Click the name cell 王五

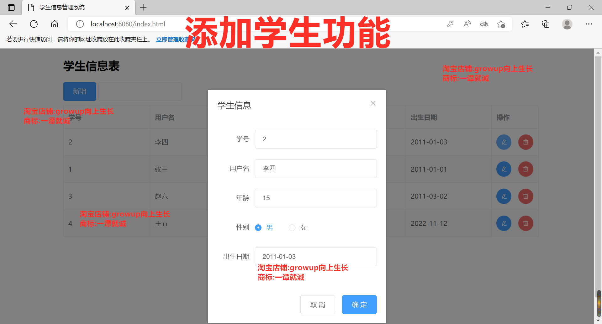[161, 223]
